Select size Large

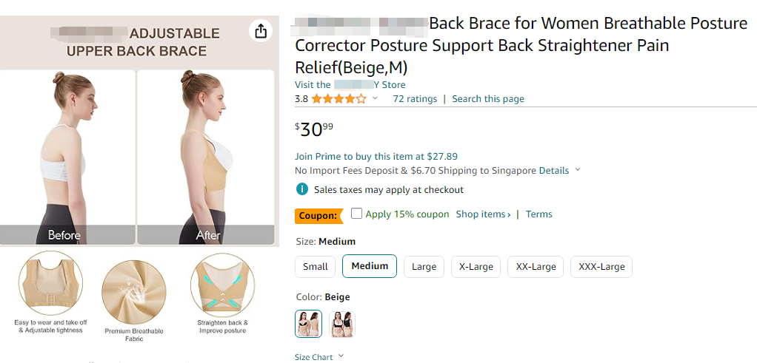point(424,267)
